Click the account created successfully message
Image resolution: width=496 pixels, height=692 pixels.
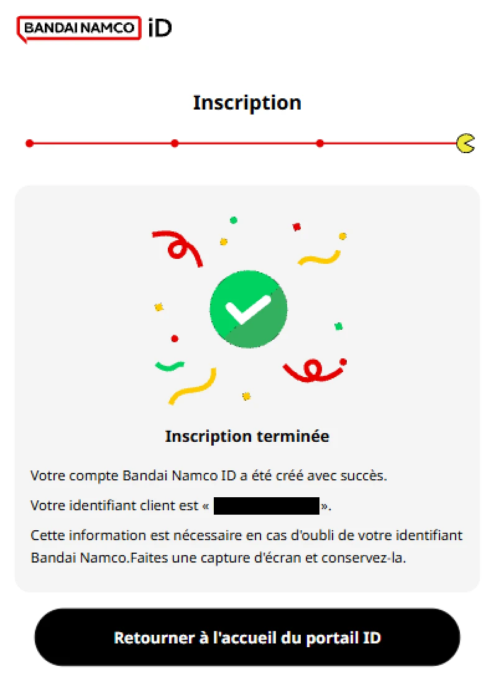[x=209, y=477]
